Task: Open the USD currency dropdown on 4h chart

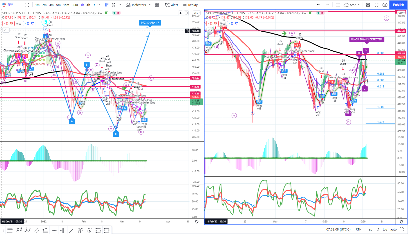Action: (x=197, y=13)
